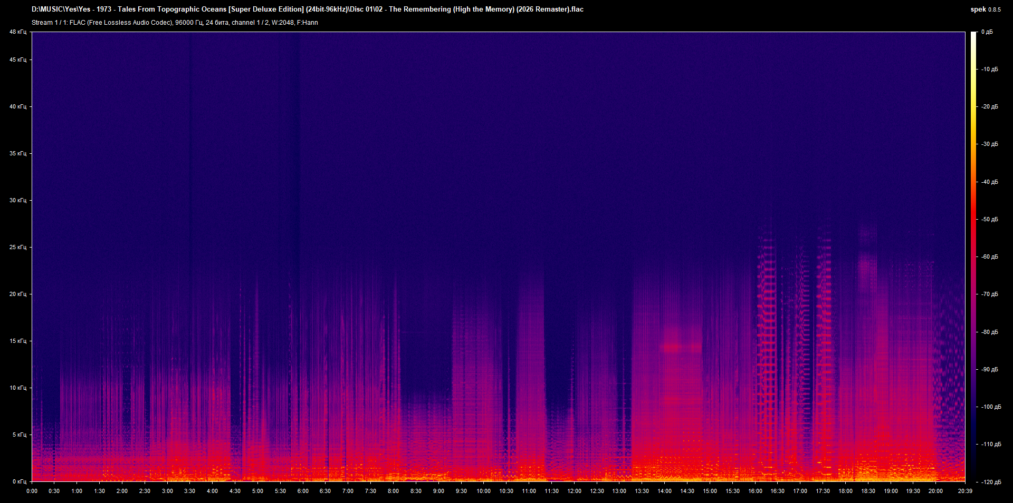The image size is (1013, 503).
Task: Click the file path title text
Action: click(x=308, y=9)
